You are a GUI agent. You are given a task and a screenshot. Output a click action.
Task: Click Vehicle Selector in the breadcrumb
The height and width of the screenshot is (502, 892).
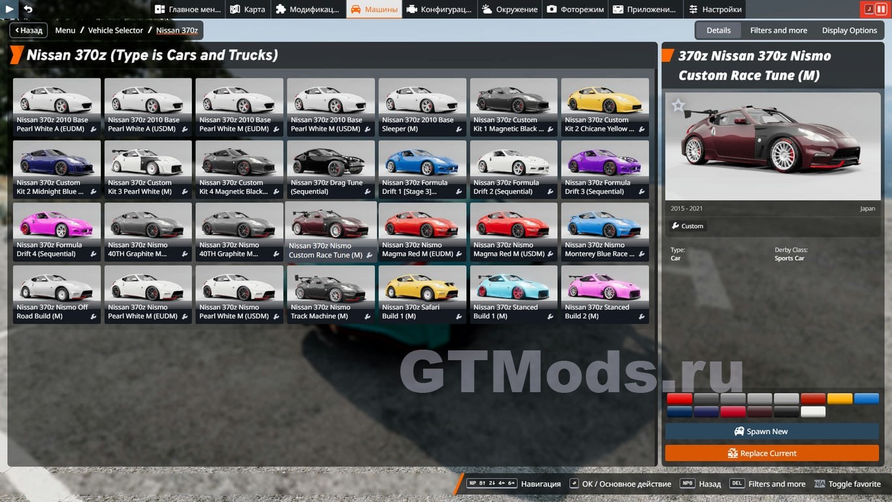click(115, 30)
